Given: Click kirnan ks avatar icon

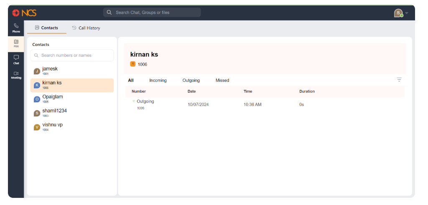Looking at the screenshot, I should (x=37, y=85).
